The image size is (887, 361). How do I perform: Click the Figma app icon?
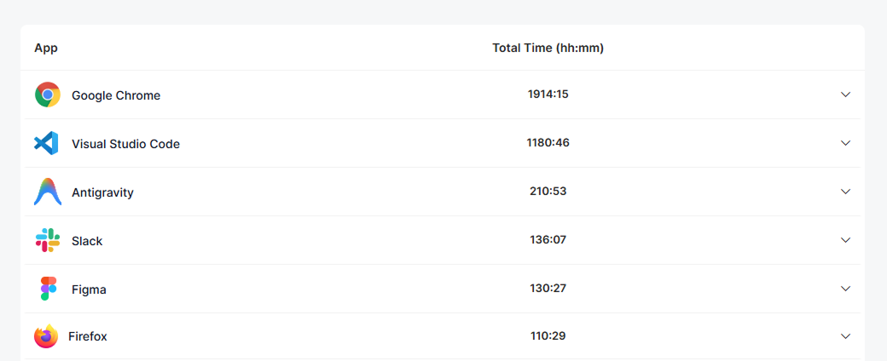click(x=48, y=289)
